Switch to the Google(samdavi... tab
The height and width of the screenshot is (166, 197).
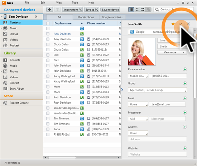(x=112, y=17)
